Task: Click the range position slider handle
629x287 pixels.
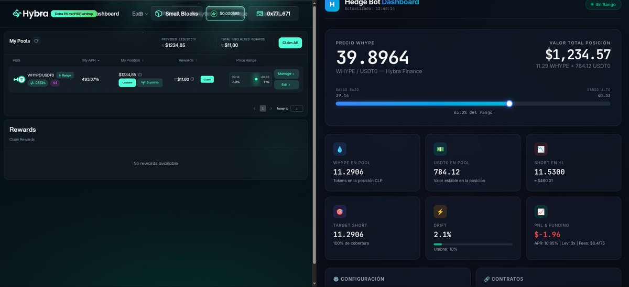Action: (x=509, y=104)
